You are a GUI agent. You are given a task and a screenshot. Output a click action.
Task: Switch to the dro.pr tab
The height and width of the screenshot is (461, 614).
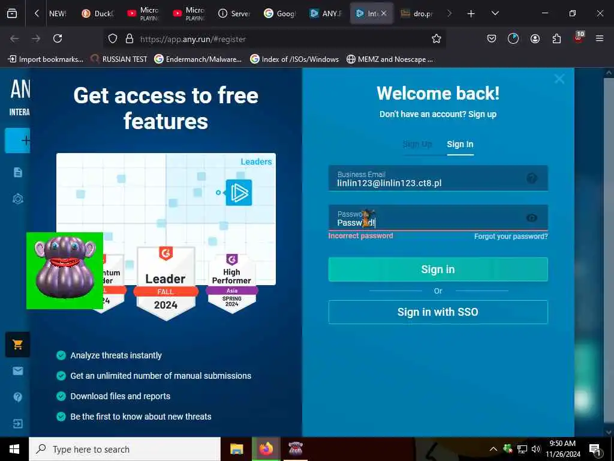(417, 13)
